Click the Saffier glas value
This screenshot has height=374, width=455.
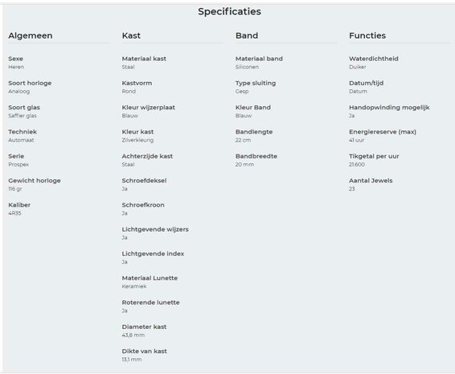click(x=23, y=116)
